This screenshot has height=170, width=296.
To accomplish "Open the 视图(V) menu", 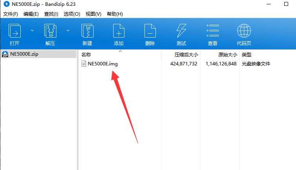I will coord(94,14).
